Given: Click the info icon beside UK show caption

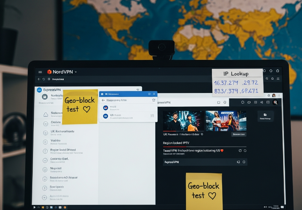Looking at the screenshot, I should coord(202,134).
